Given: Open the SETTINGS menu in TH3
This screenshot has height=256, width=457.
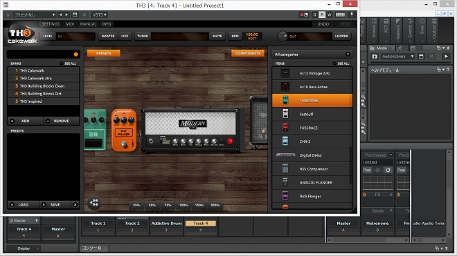Looking at the screenshot, I should pyautogui.click(x=51, y=24).
